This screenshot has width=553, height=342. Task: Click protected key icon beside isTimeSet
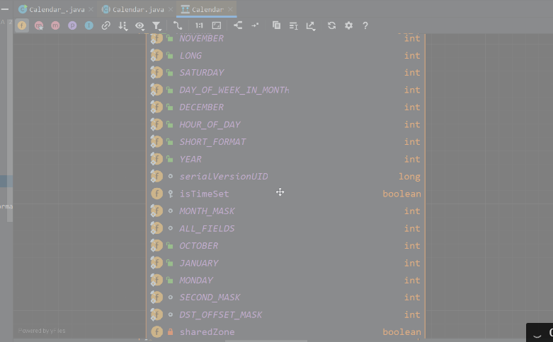pyautogui.click(x=171, y=194)
